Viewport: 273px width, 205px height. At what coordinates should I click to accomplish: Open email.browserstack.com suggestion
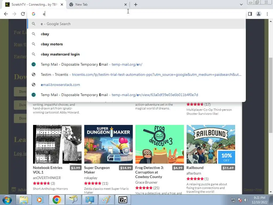click(136, 85)
